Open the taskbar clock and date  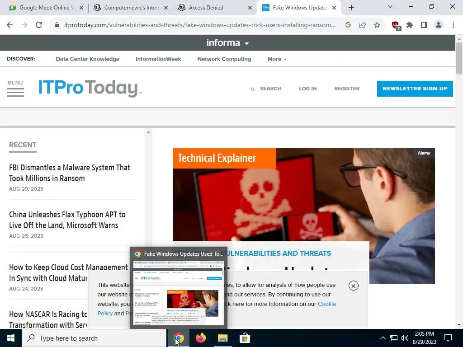[x=424, y=338]
